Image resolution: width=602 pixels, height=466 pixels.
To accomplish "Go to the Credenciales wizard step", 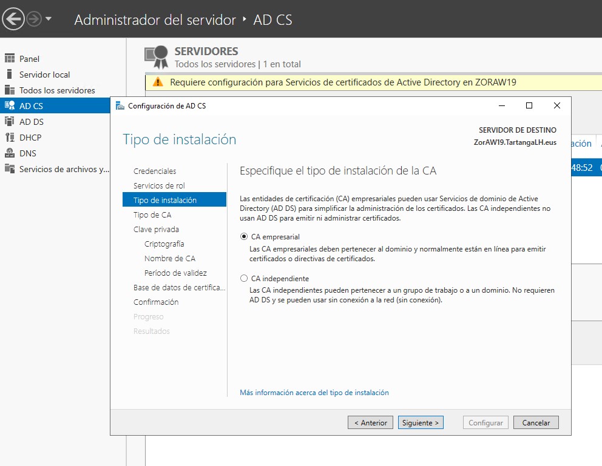I will pyautogui.click(x=155, y=171).
